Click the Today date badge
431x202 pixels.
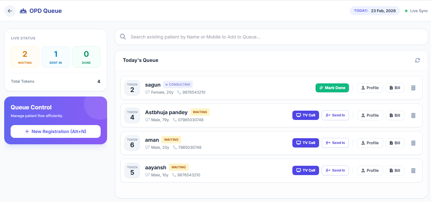pyautogui.click(x=375, y=11)
